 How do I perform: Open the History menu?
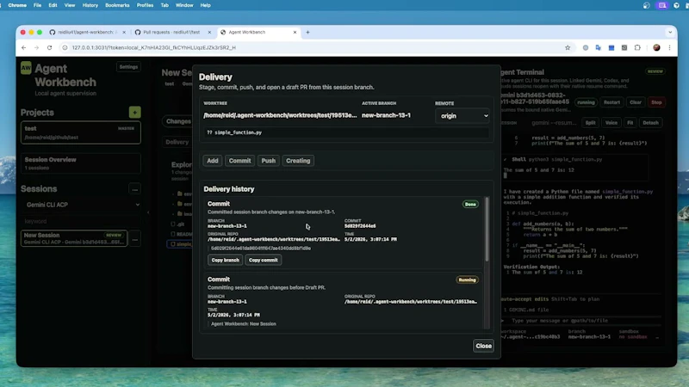click(x=90, y=5)
